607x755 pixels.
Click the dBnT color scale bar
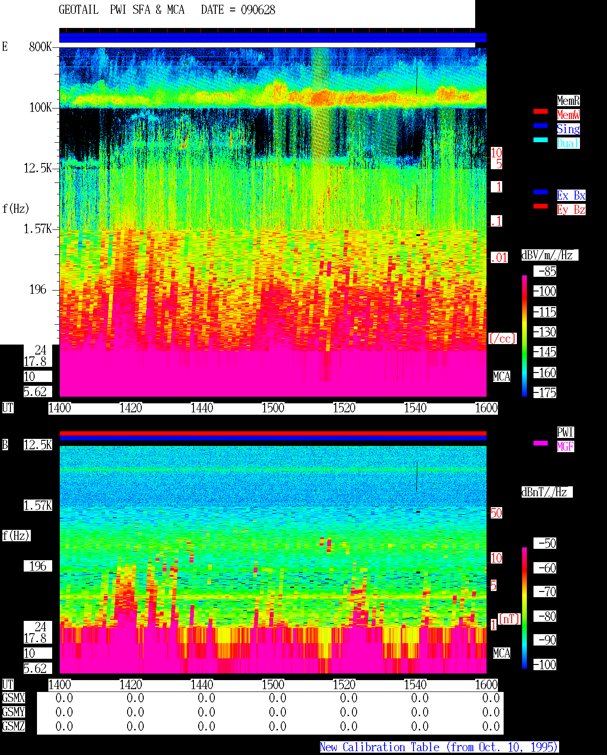(524, 608)
